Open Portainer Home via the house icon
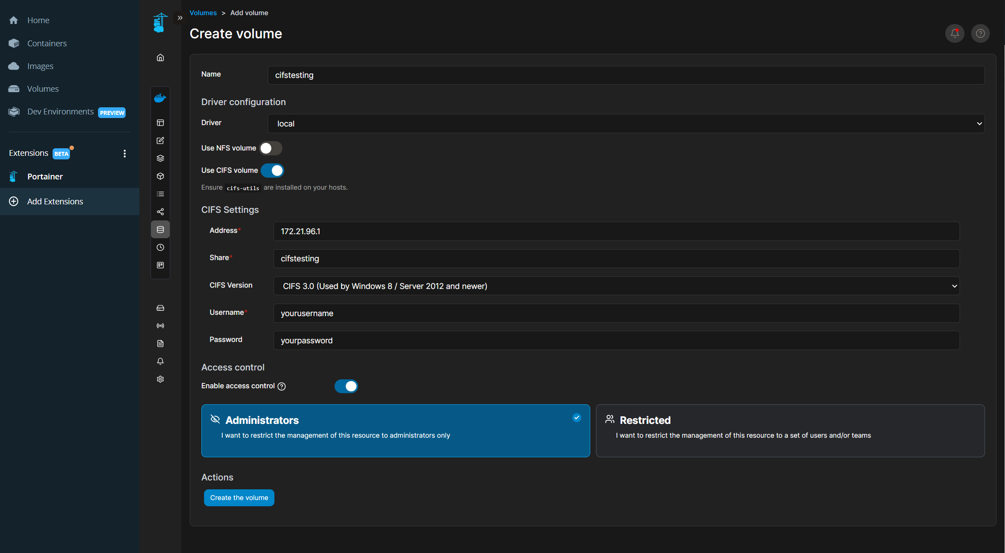Image resolution: width=1005 pixels, height=553 pixels. pyautogui.click(x=160, y=58)
